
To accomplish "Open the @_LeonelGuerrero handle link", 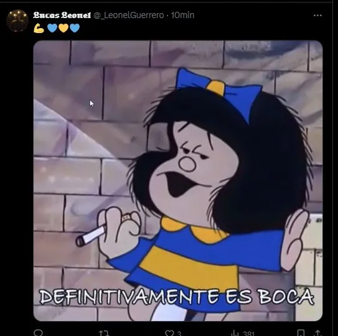I will click(x=129, y=15).
